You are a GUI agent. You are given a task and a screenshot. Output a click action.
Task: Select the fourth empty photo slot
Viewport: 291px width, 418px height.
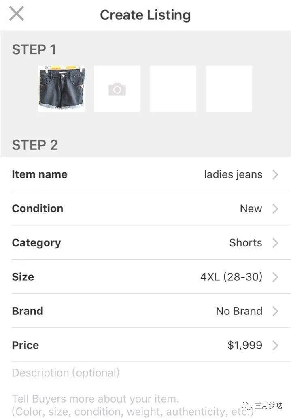229,88
